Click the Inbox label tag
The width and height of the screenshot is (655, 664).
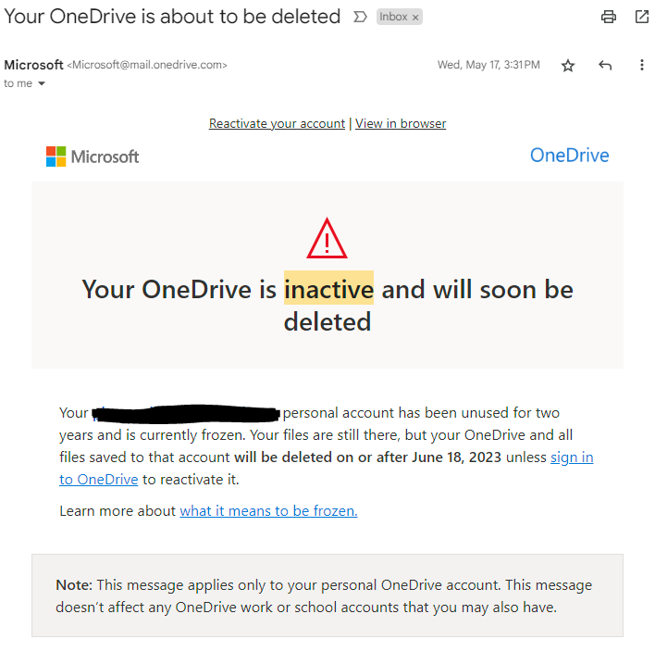coord(393,18)
